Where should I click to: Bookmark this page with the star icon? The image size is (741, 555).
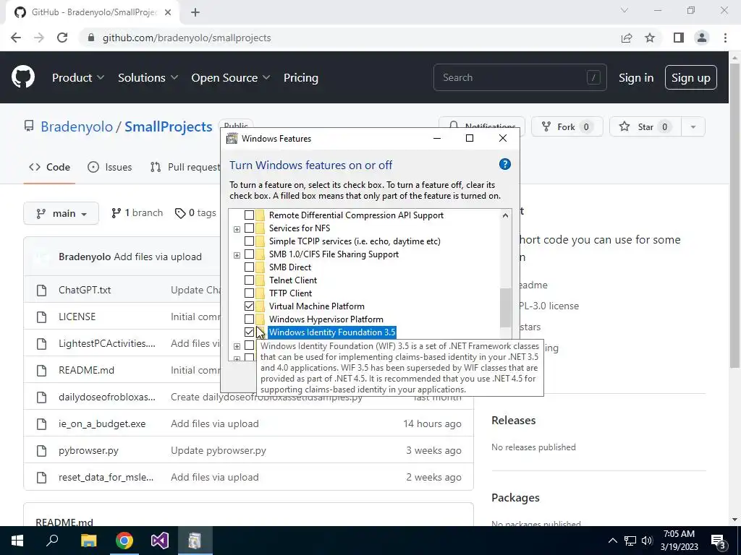coord(650,38)
